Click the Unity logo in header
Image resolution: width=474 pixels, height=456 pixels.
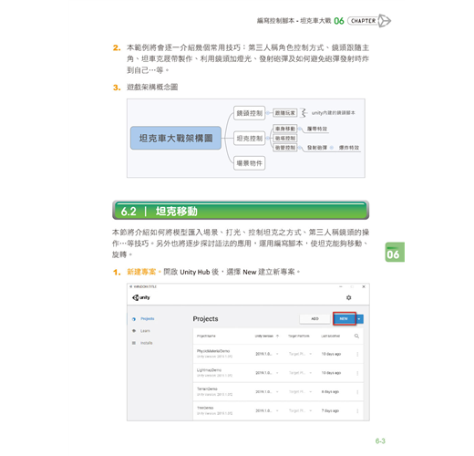click(141, 297)
